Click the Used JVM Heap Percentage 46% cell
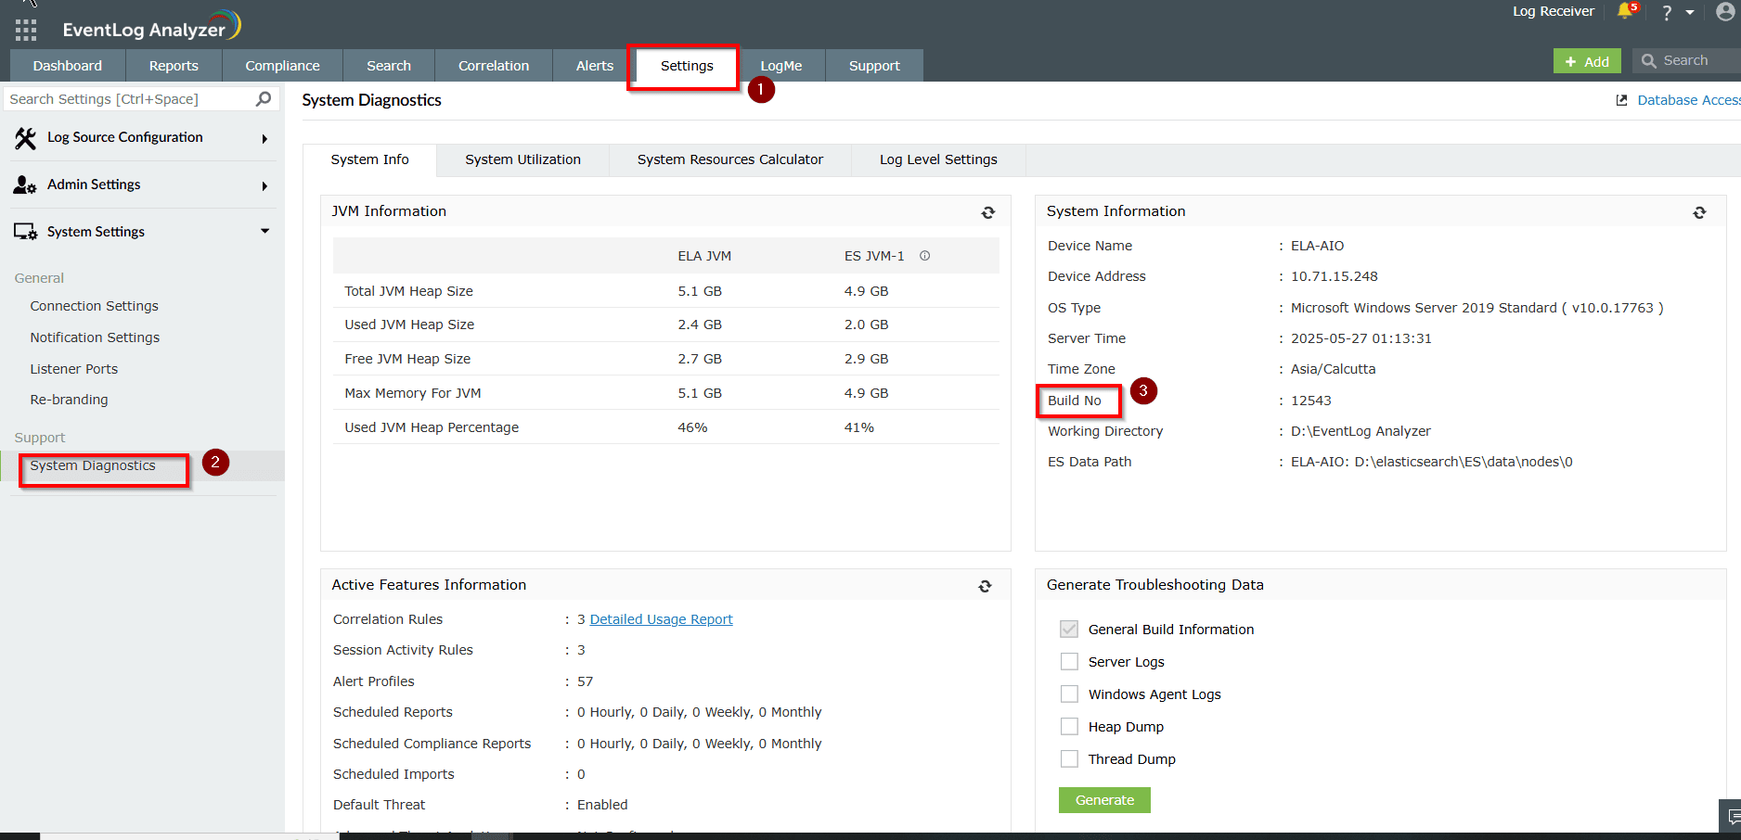The image size is (1741, 840). coord(692,427)
